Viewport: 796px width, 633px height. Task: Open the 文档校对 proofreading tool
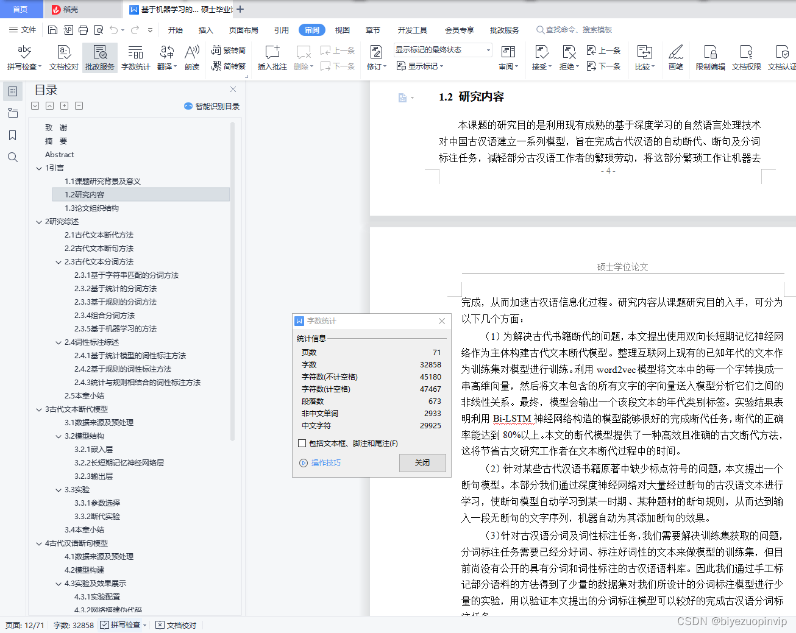tap(65, 57)
